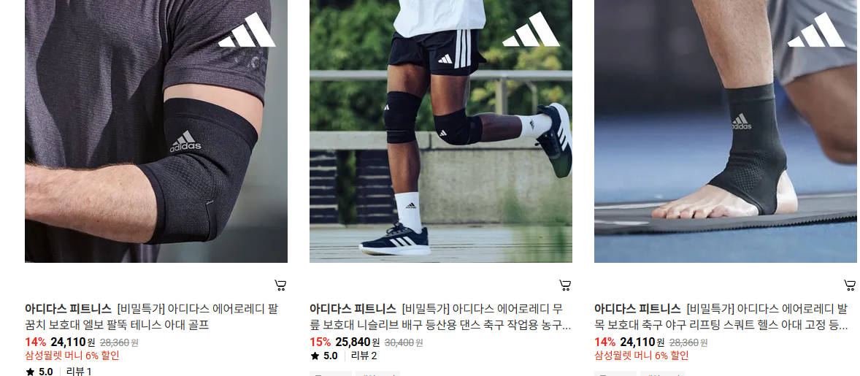Select the 25,840원 discounted price

(x=358, y=342)
